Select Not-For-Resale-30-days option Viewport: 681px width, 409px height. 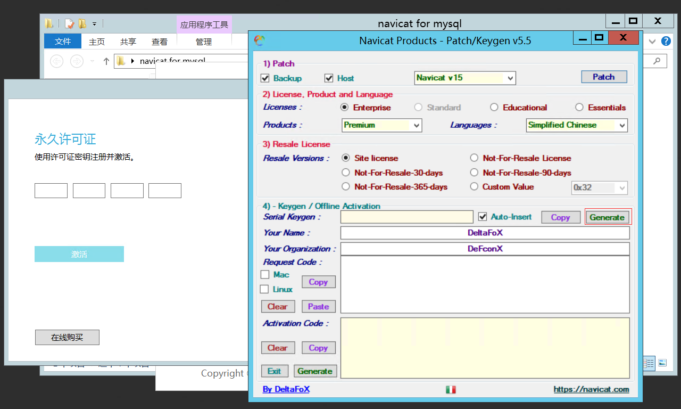346,173
